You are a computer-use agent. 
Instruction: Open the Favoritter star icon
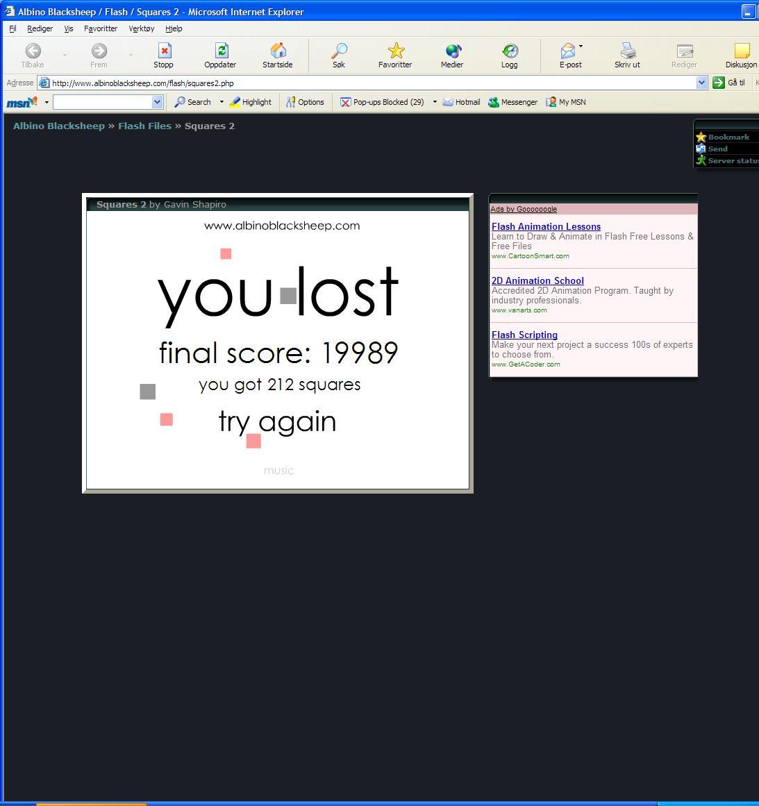396,51
